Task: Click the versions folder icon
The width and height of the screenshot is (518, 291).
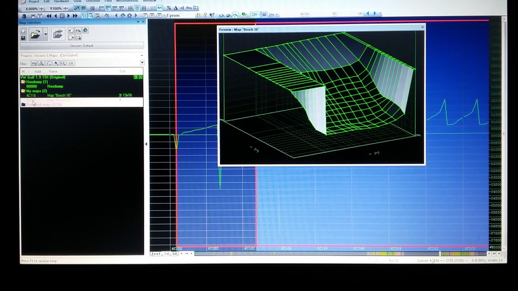Action: [x=58, y=34]
